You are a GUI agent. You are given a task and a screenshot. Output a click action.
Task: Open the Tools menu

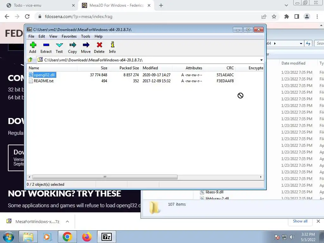pyautogui.click(x=85, y=36)
